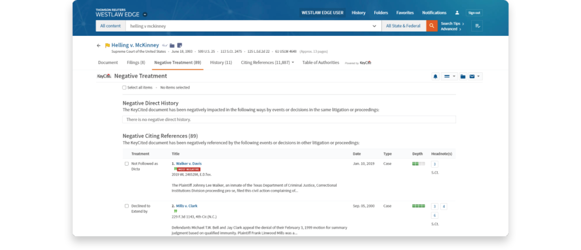The height and width of the screenshot is (250, 581).
Task: Open the email delivery options dropdown
Action: click(x=474, y=76)
